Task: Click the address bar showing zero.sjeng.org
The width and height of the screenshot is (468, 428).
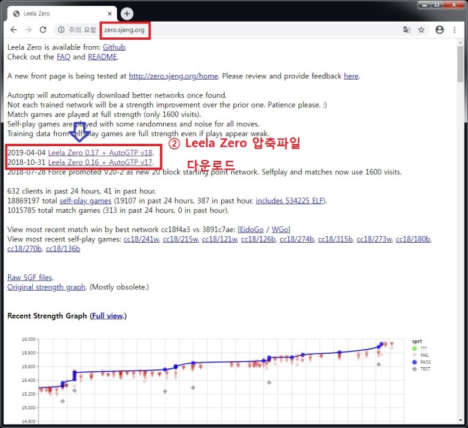Action: pos(125,30)
